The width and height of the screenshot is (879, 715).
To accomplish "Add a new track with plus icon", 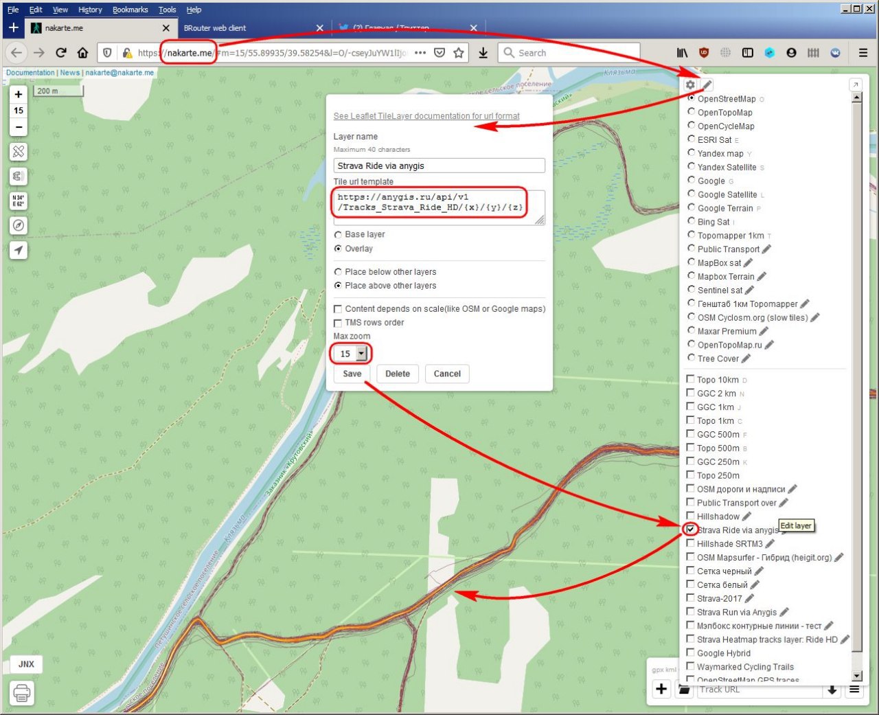I will (661, 689).
